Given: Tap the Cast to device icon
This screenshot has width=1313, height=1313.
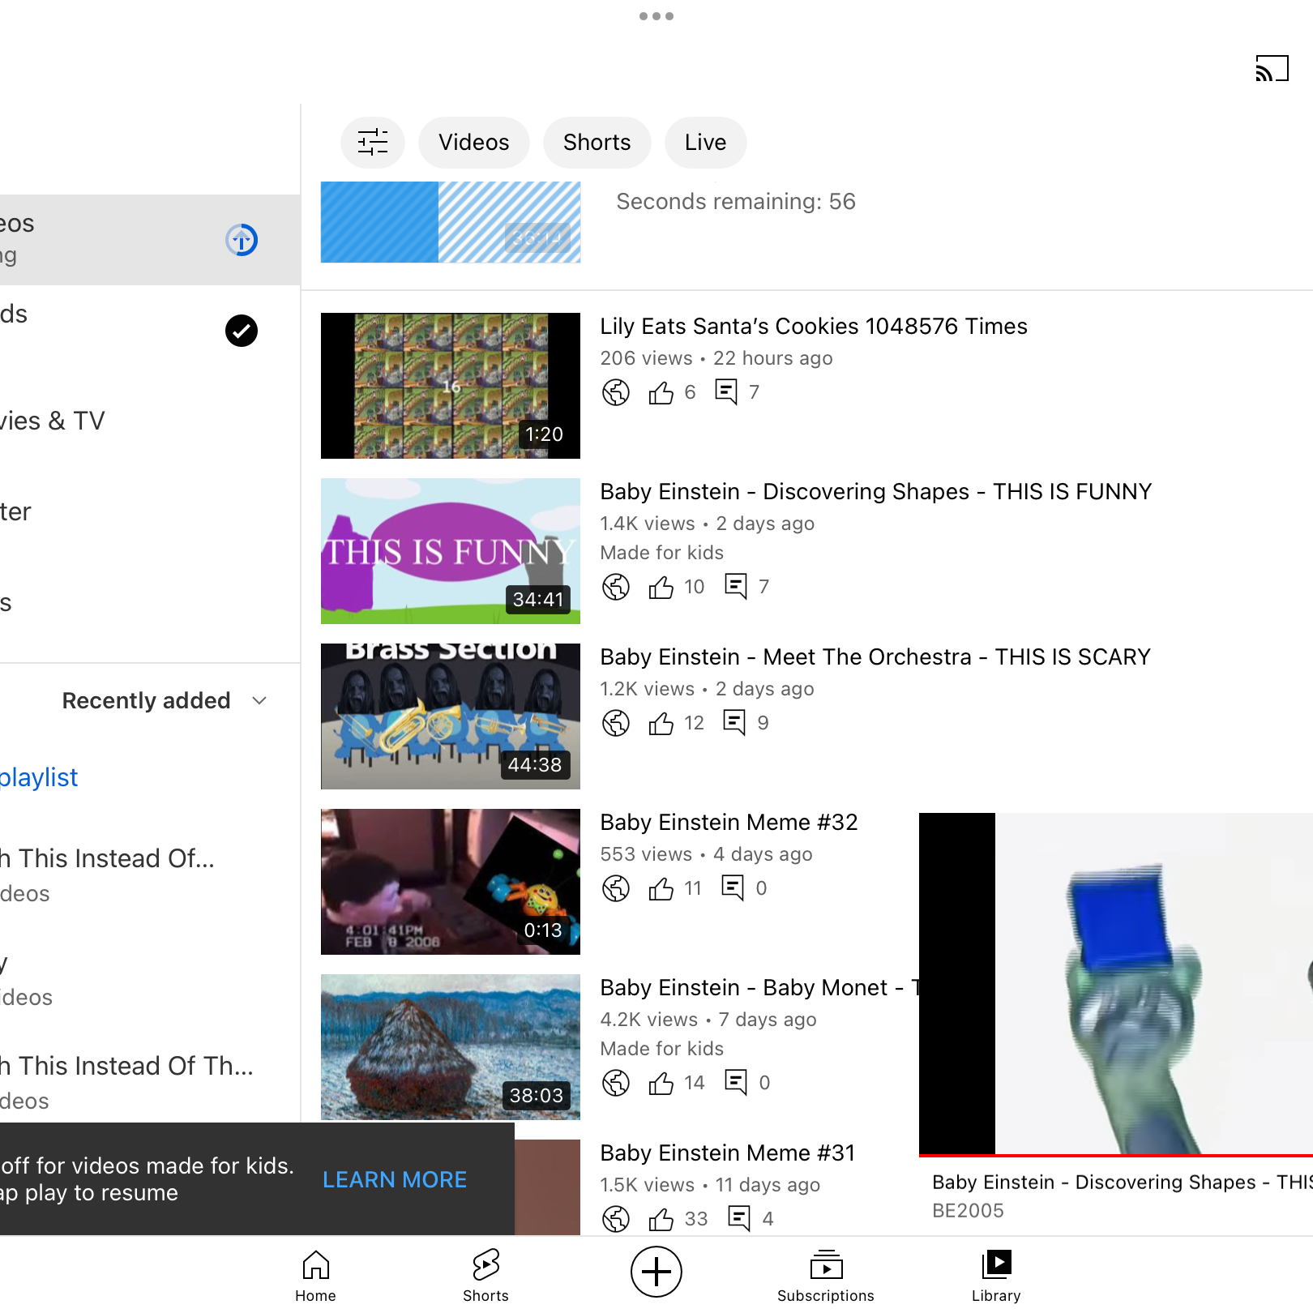Looking at the screenshot, I should coord(1272,69).
